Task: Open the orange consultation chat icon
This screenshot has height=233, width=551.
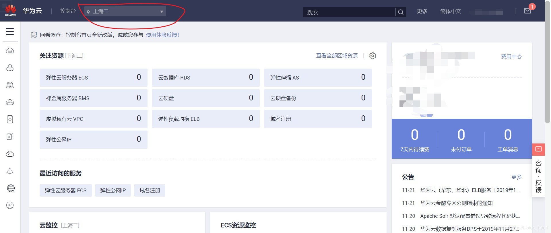Action: (x=538, y=149)
